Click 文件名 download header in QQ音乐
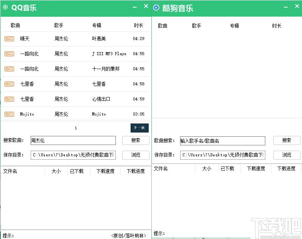302x239 pixels. (x=10, y=171)
